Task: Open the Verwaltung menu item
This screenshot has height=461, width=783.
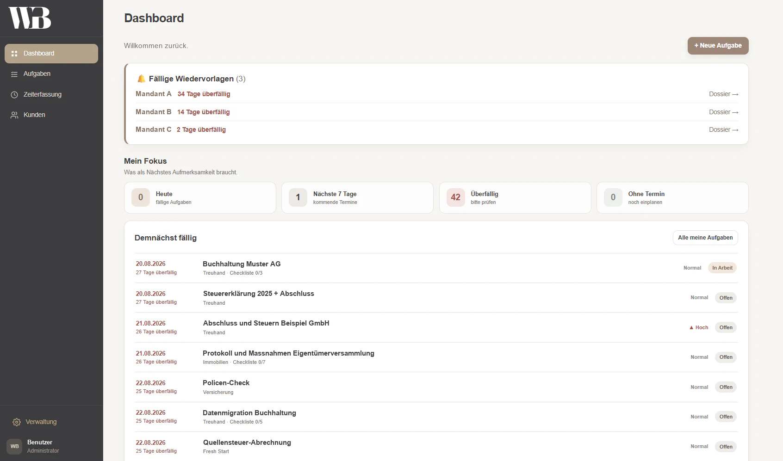Action: point(51,422)
